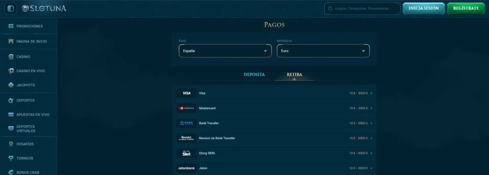The image size is (489, 175).
Task: Click the Torneos trophy icon
Action: click(11, 158)
